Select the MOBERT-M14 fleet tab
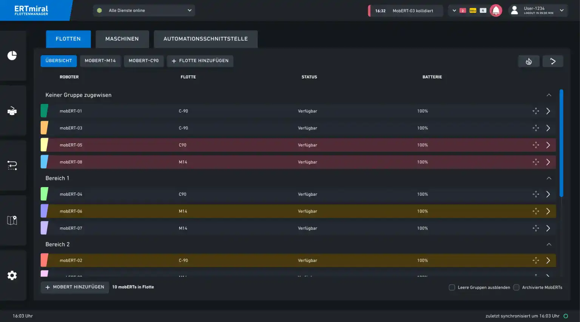The width and height of the screenshot is (580, 322). pos(100,61)
